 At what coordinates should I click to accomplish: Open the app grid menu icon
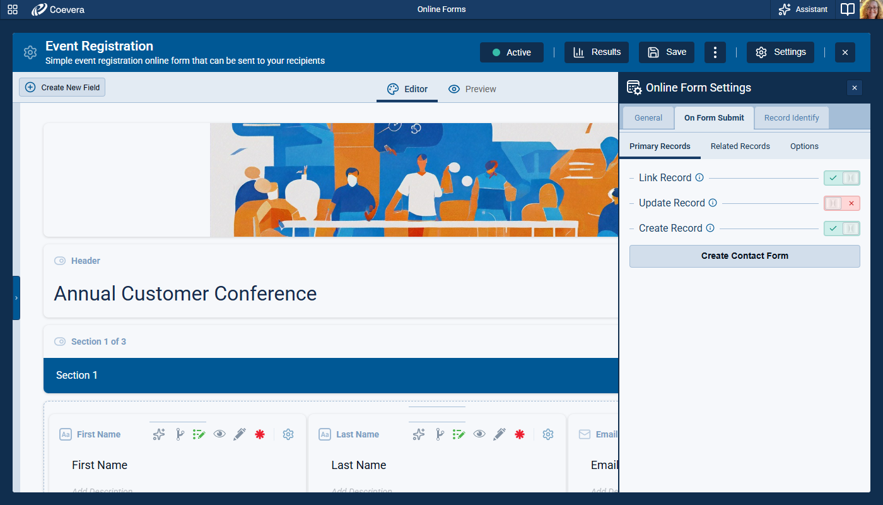click(13, 9)
